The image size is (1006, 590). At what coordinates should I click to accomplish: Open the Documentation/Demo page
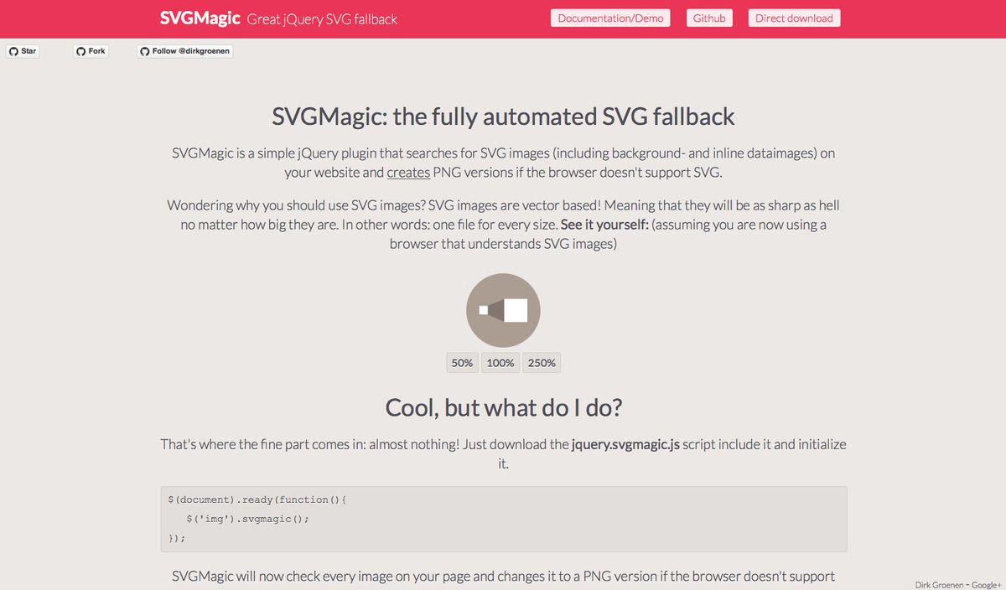[609, 18]
